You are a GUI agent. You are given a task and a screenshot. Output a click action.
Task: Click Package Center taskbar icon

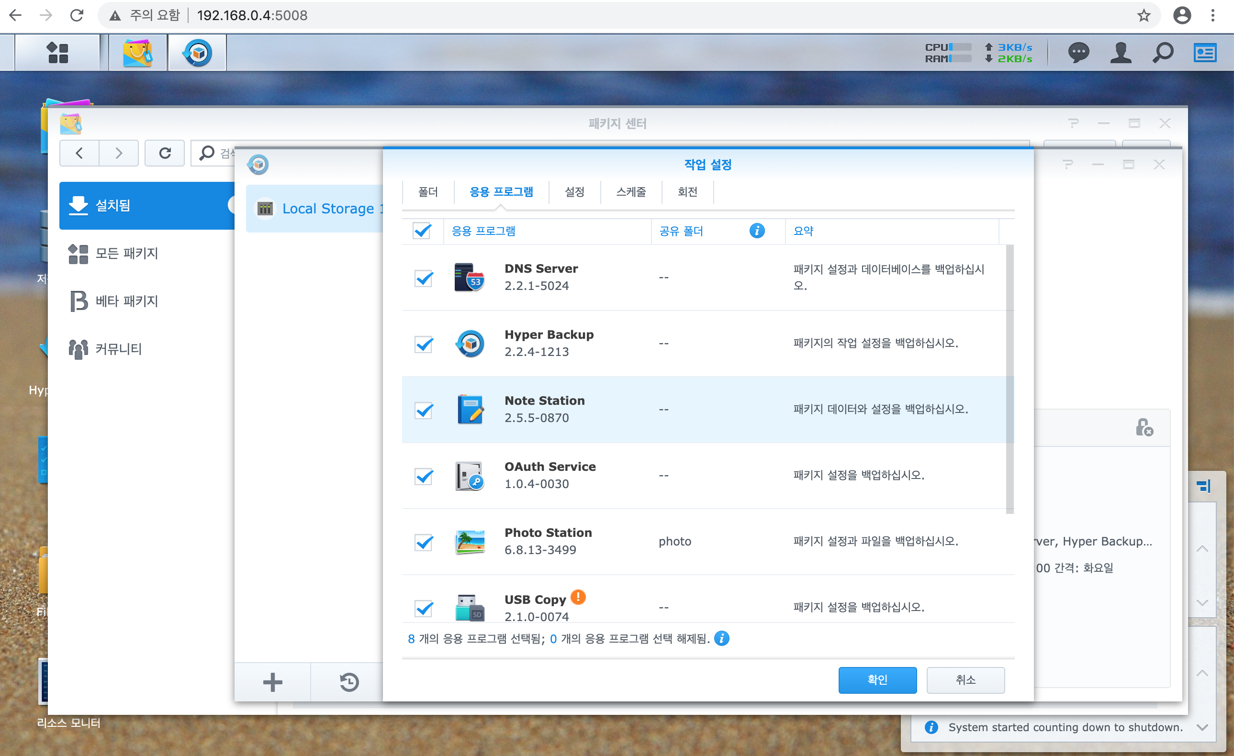coord(137,53)
